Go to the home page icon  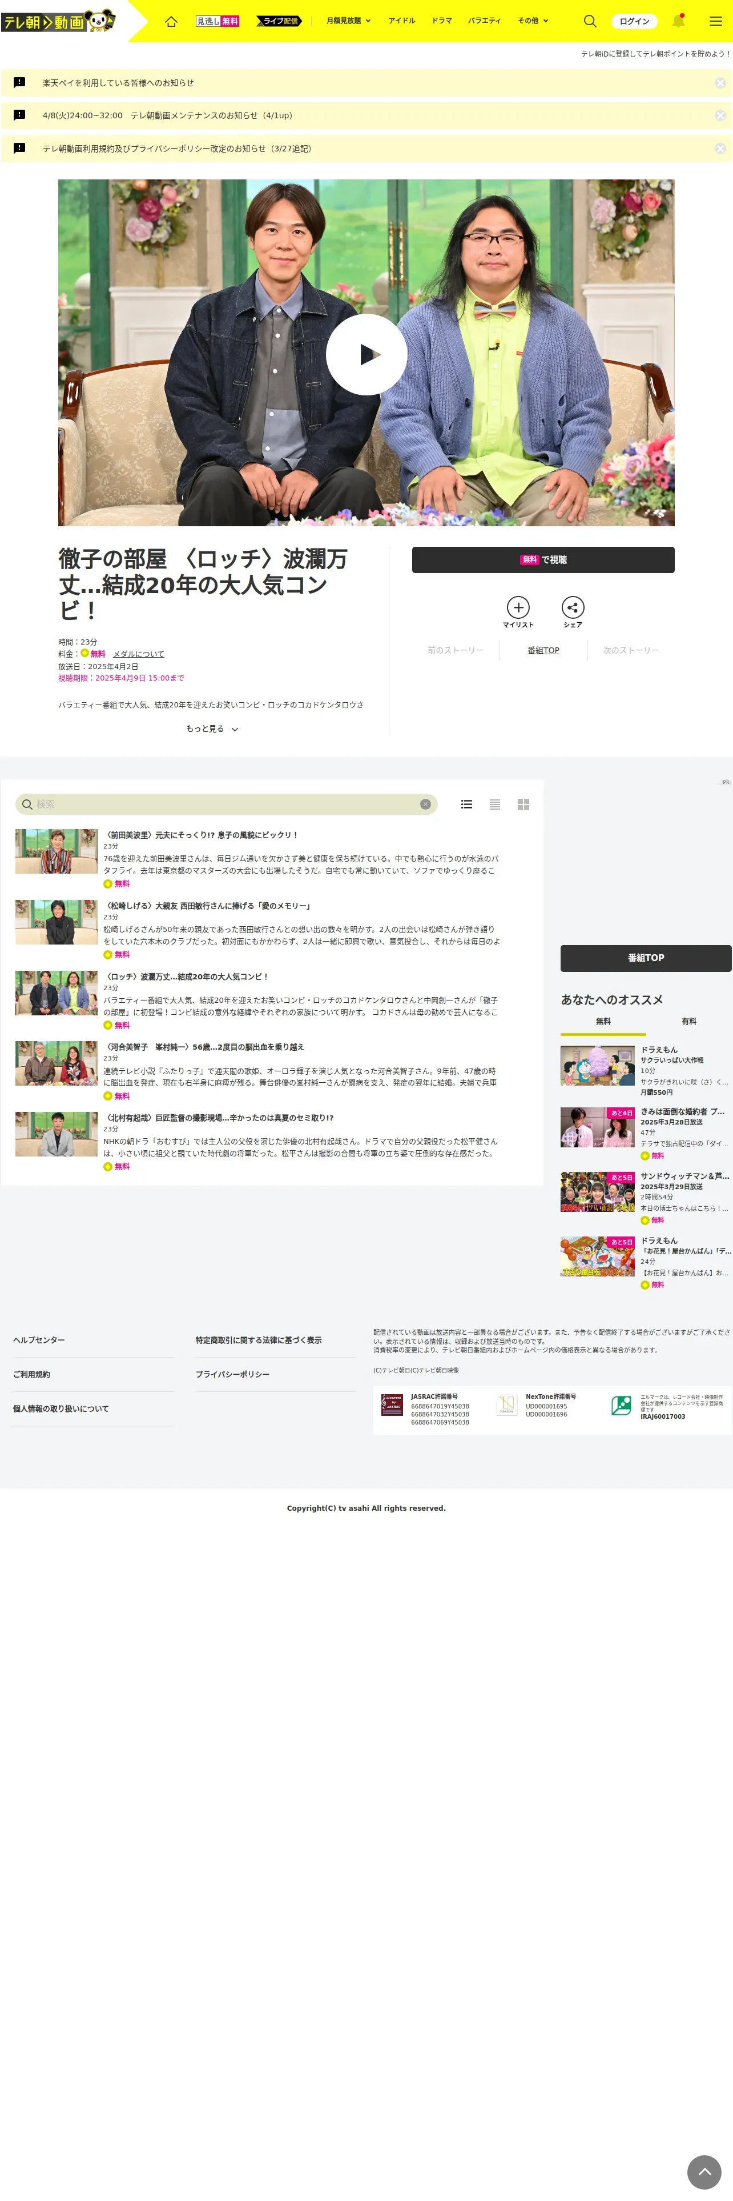point(171,21)
